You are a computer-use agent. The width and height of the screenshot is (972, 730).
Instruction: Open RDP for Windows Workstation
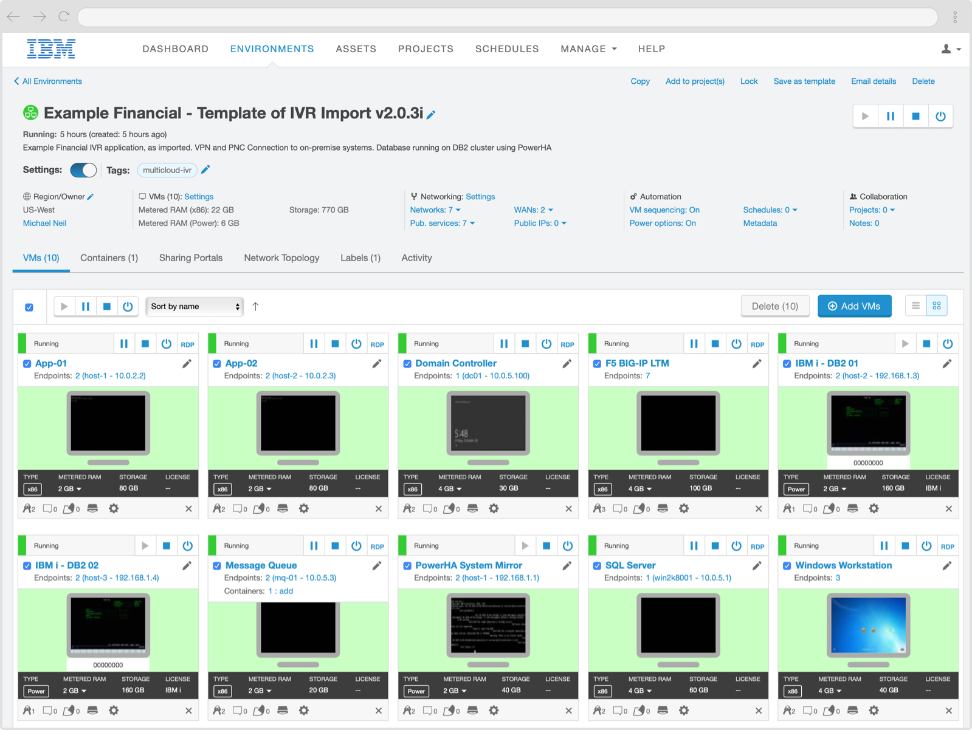coord(947,547)
